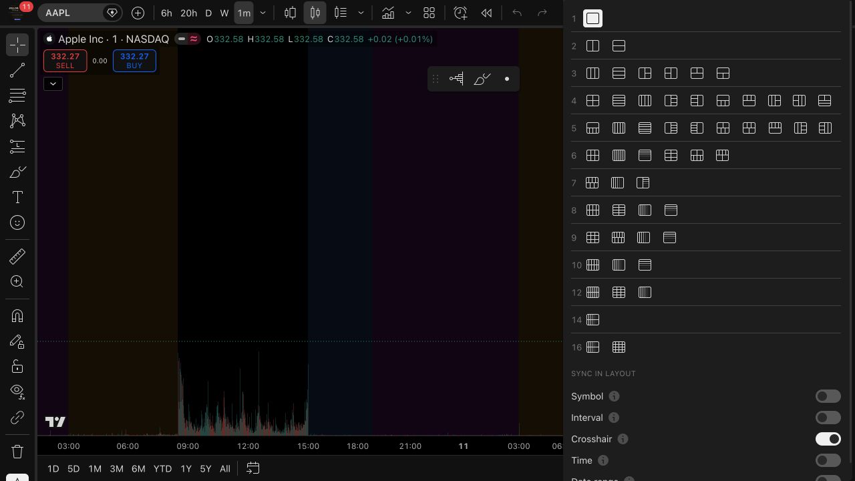
Task: Open the go to date calendar
Action: click(x=252, y=468)
